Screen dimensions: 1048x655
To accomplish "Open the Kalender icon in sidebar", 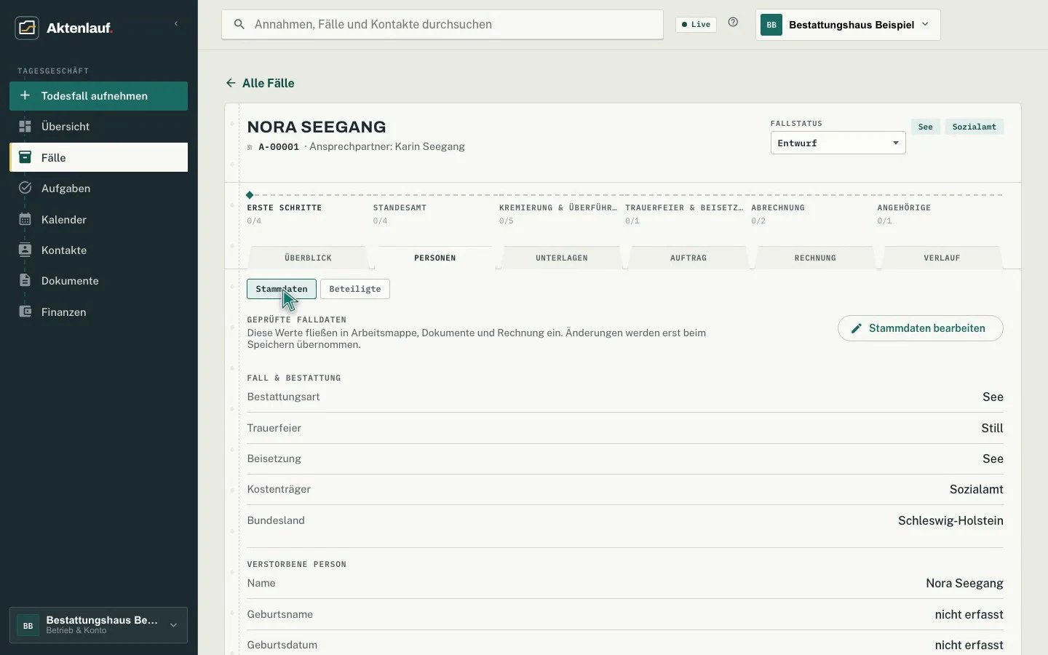I will (x=25, y=219).
